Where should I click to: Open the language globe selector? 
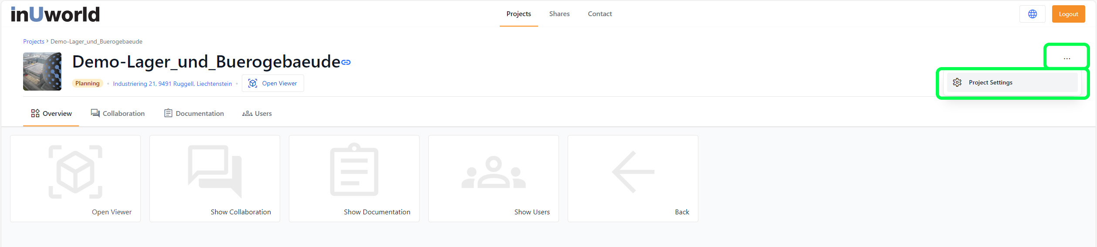coord(1032,14)
